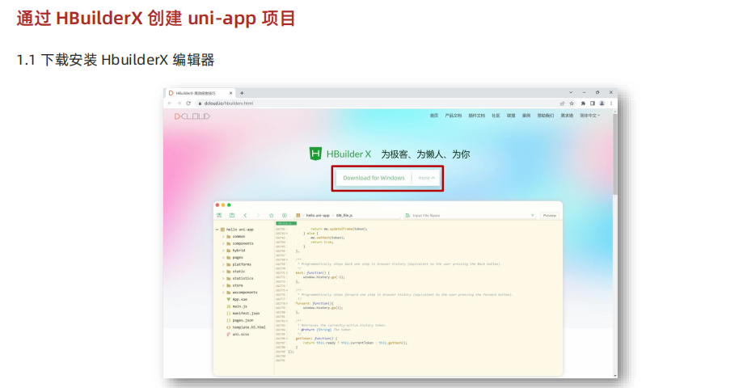
Task: Open the 产品文档 nav item
Action: [x=453, y=116]
